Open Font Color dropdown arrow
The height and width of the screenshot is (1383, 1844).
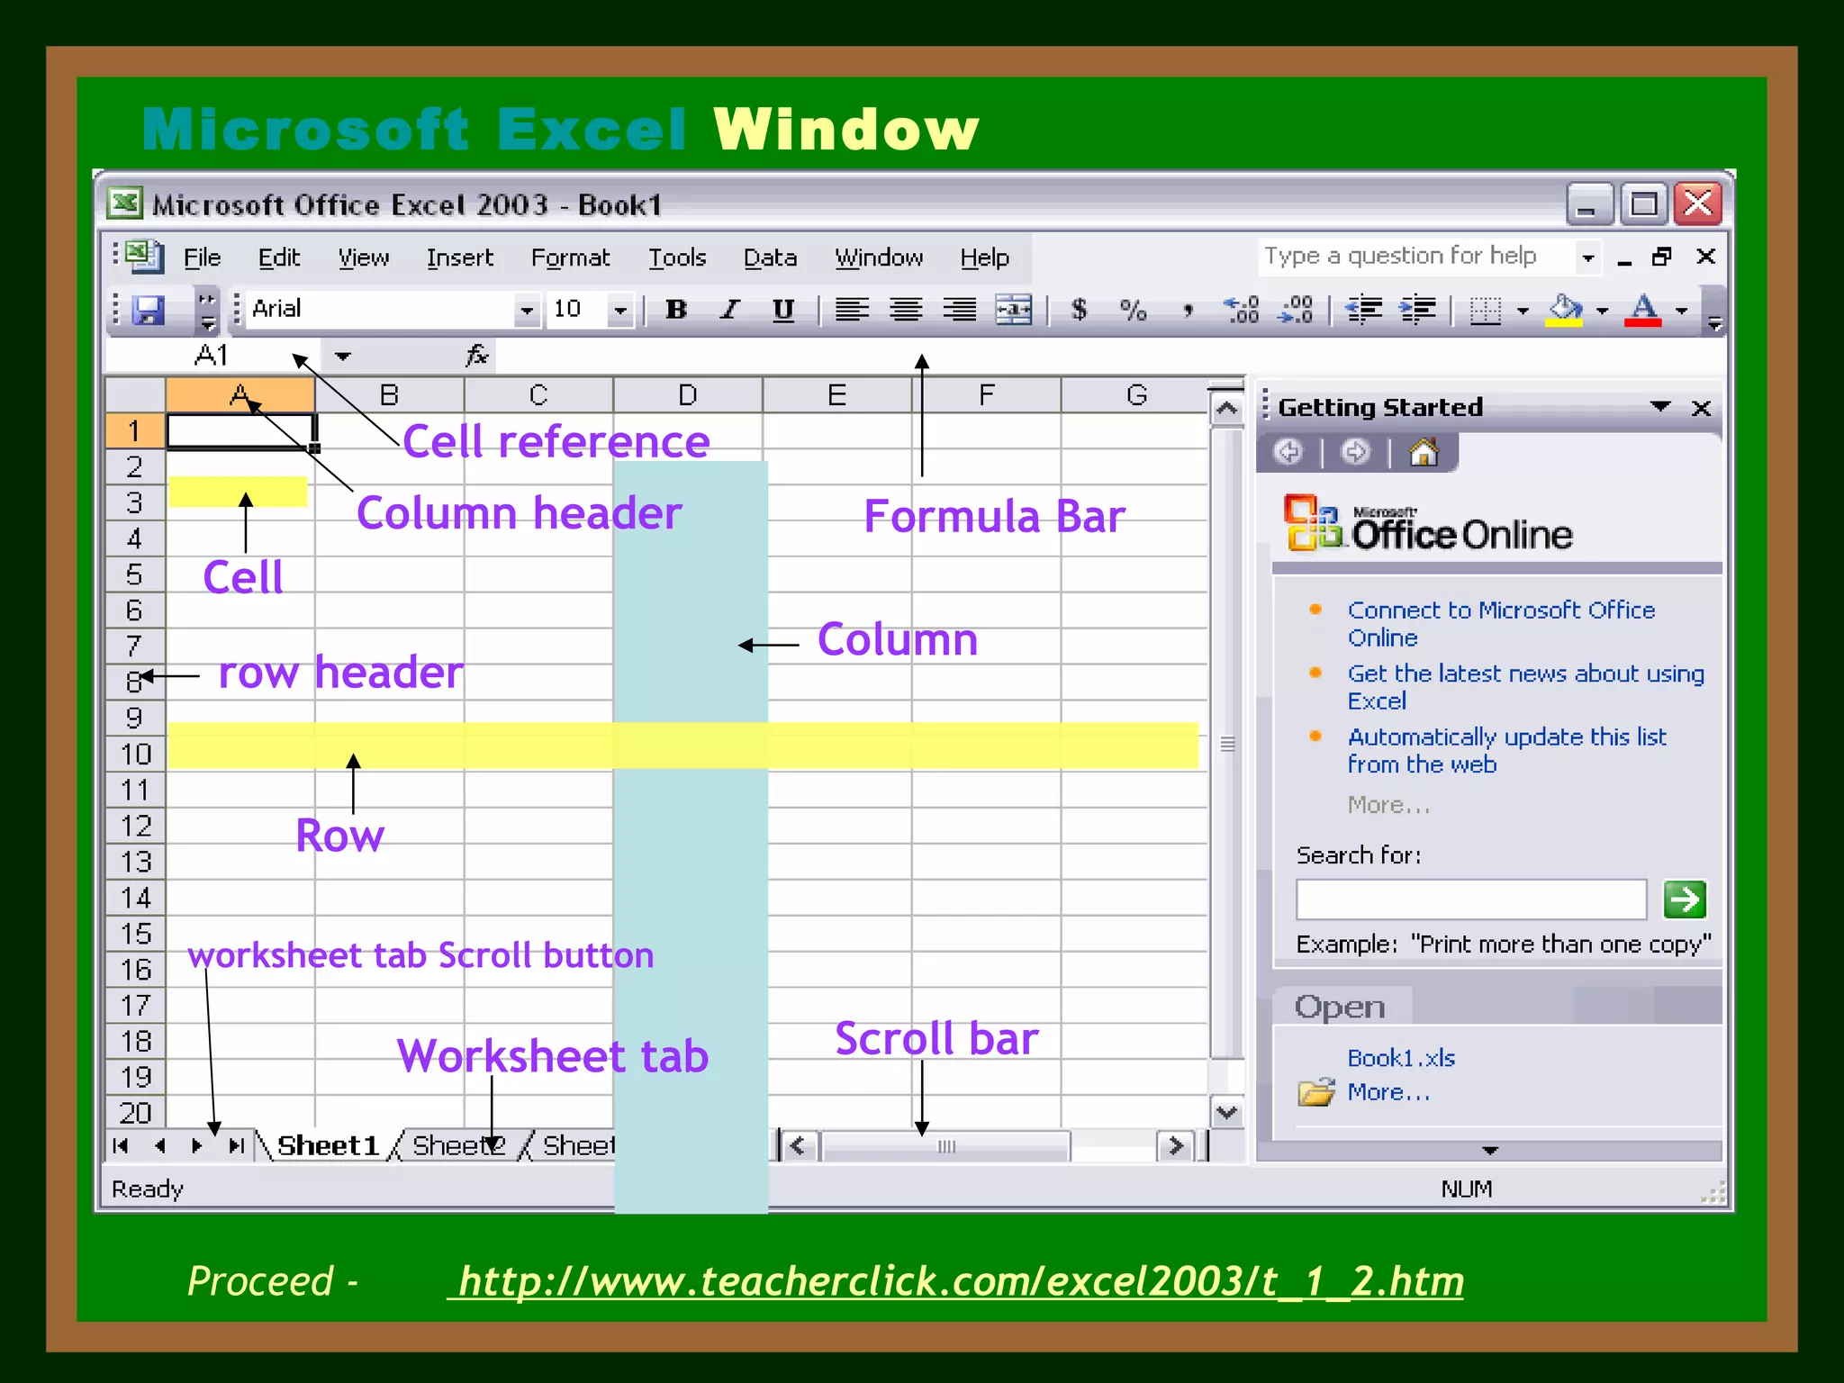(x=1681, y=311)
